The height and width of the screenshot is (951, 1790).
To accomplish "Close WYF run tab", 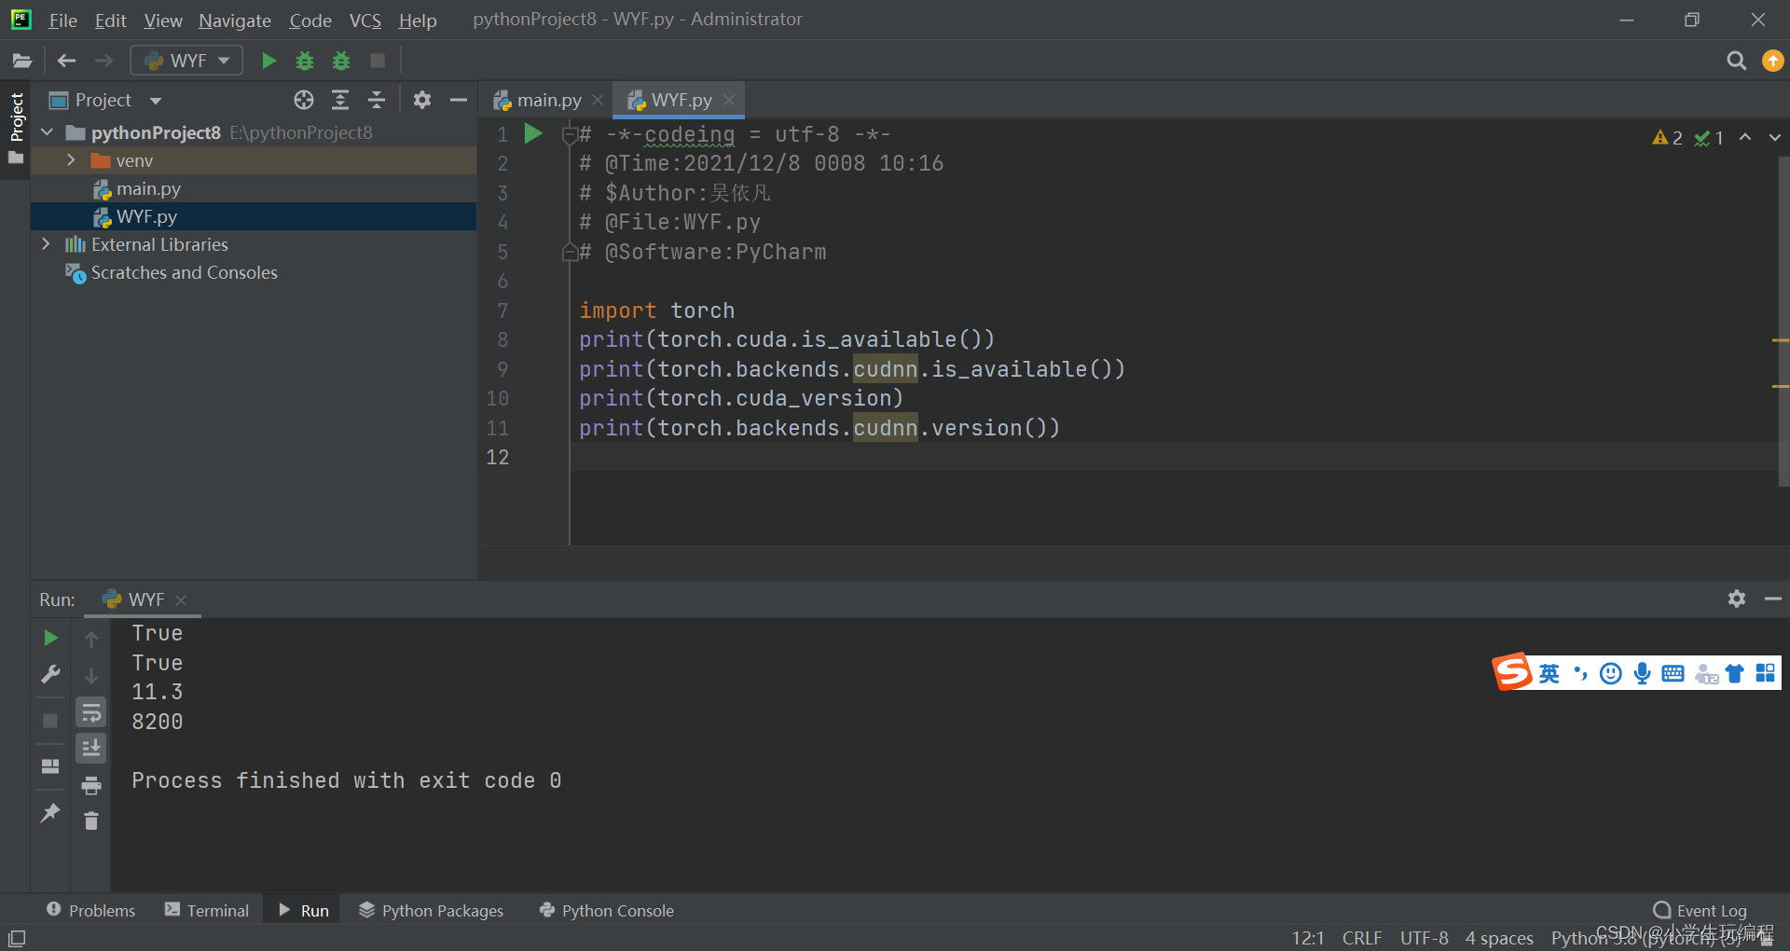I will point(181,600).
